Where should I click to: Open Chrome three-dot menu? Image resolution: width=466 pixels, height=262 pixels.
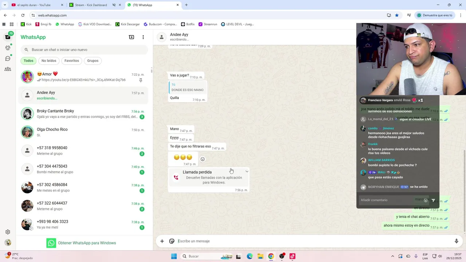coord(461,15)
